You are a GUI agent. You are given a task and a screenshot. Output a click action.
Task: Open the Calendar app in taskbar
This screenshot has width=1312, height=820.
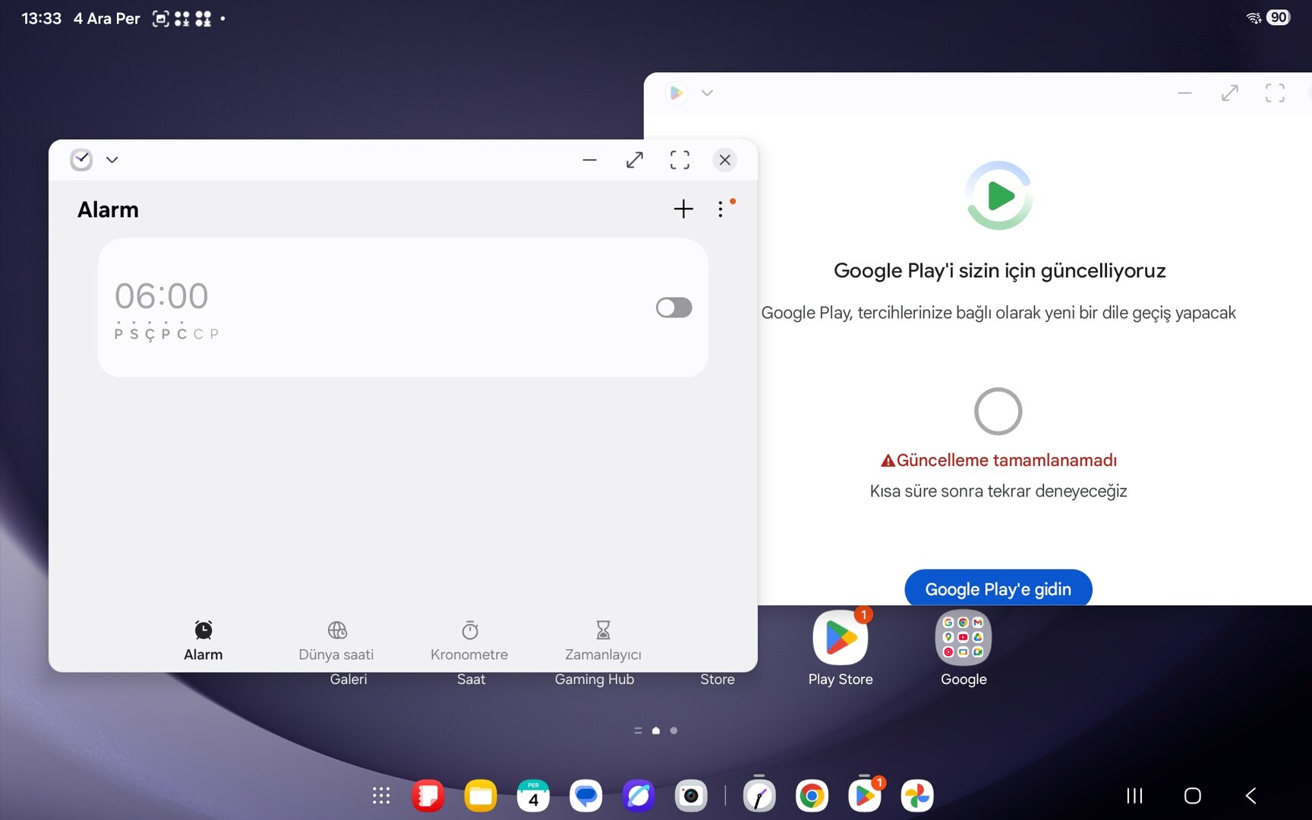[533, 796]
